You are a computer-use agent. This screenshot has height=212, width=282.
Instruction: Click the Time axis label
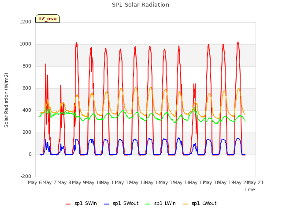point(249,189)
